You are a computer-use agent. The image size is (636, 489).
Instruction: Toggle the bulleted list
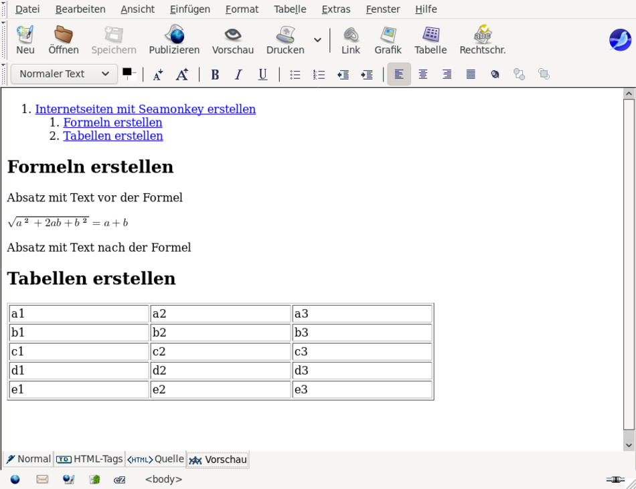coord(295,74)
